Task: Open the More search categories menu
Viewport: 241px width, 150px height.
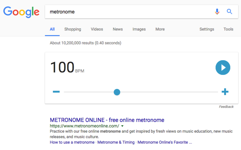Action: (160, 29)
